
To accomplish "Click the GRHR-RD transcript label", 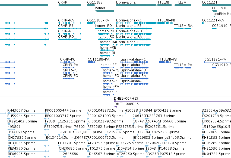I will point(66,37).
